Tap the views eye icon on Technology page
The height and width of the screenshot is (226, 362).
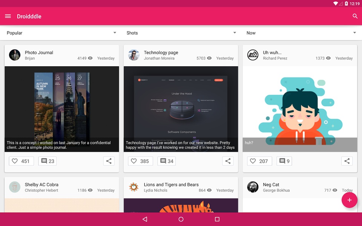[x=209, y=58]
